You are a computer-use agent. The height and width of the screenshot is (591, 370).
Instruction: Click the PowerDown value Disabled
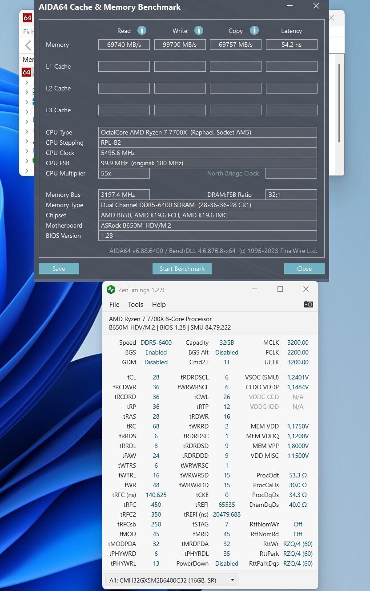227,563
